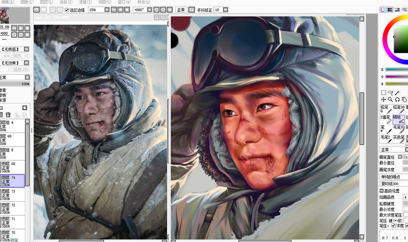The width and height of the screenshot is (408, 242).
Task: Select the rectangular selection tool
Action: (x=383, y=93)
